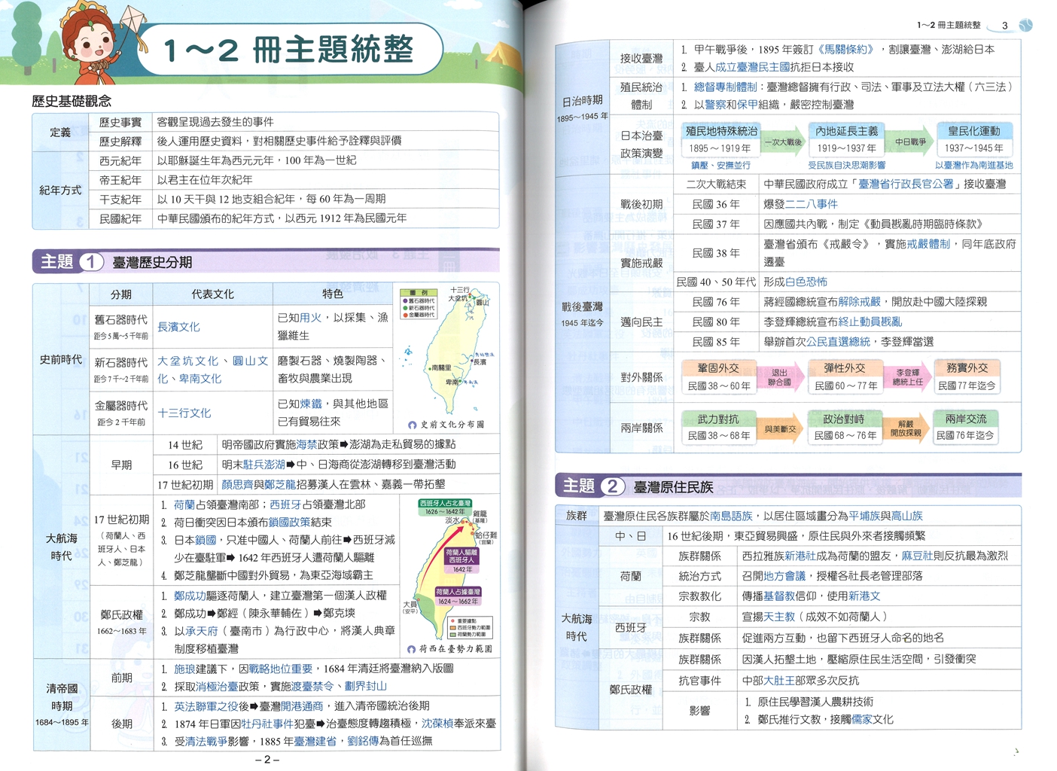Image resolution: width=1057 pixels, height=771 pixels.
Task: Select the cell '接收臺灣'
Action: (x=641, y=58)
